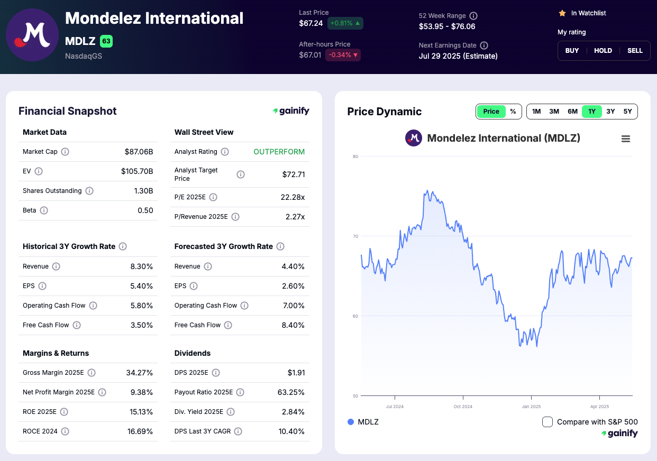Viewport: 657px width, 461px height.
Task: Click info icon beside ROCE 2024
Action: 65,431
